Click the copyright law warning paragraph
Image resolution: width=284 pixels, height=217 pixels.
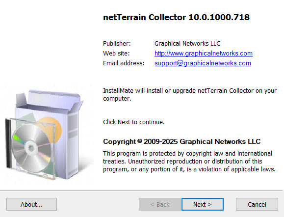189,162
